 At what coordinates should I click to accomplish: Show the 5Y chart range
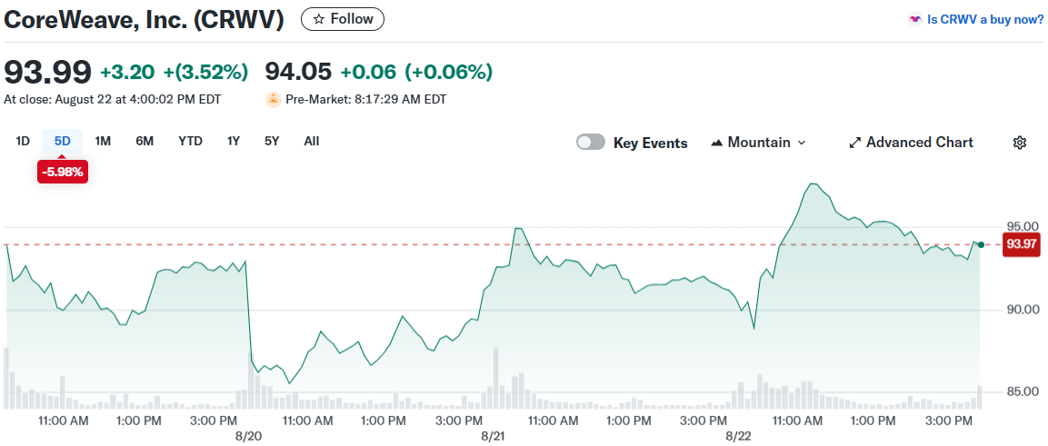tap(272, 141)
